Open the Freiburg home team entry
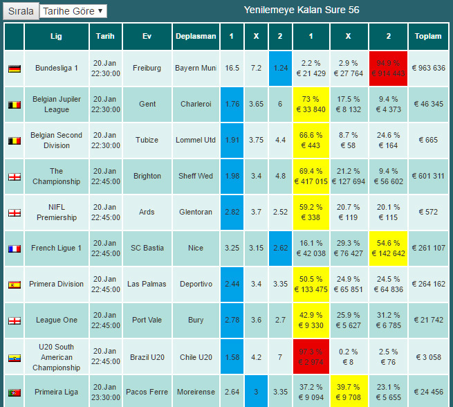 [147, 68]
